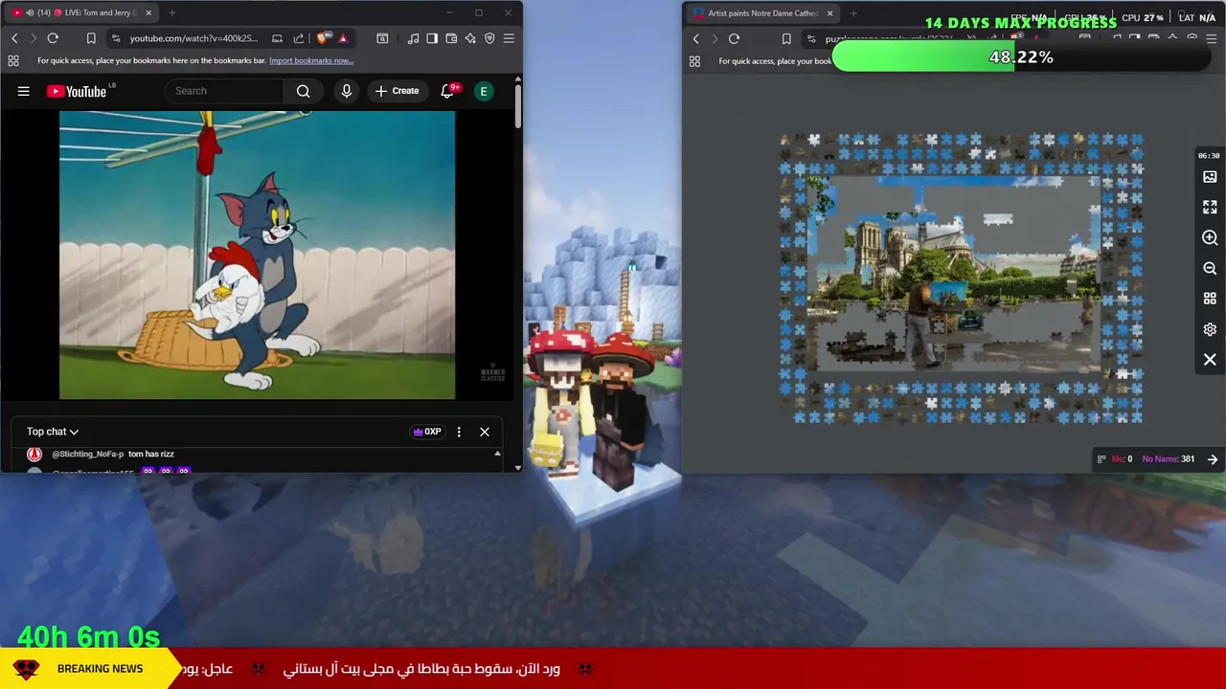Arrange puzzle pieces with grid icon
The width and height of the screenshot is (1226, 689).
pyautogui.click(x=1210, y=299)
